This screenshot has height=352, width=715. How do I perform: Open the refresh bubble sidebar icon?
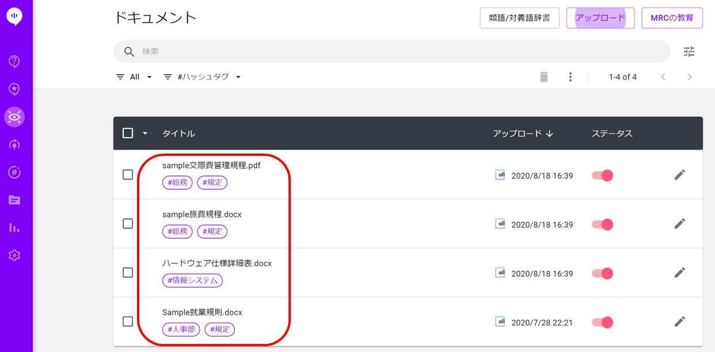pos(14,145)
